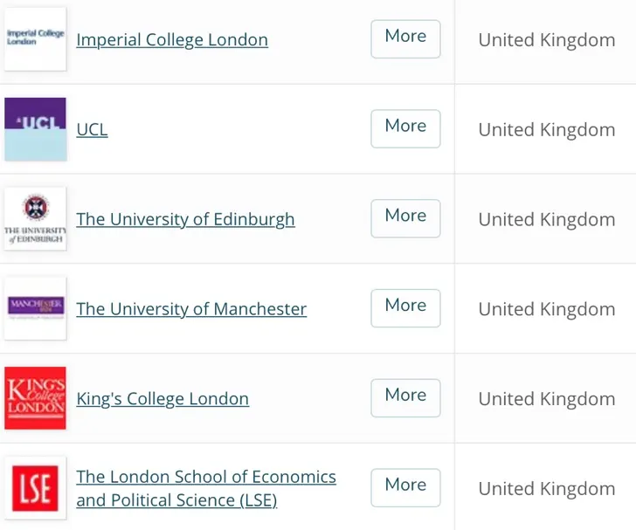Open The University of Manchester link

click(191, 309)
